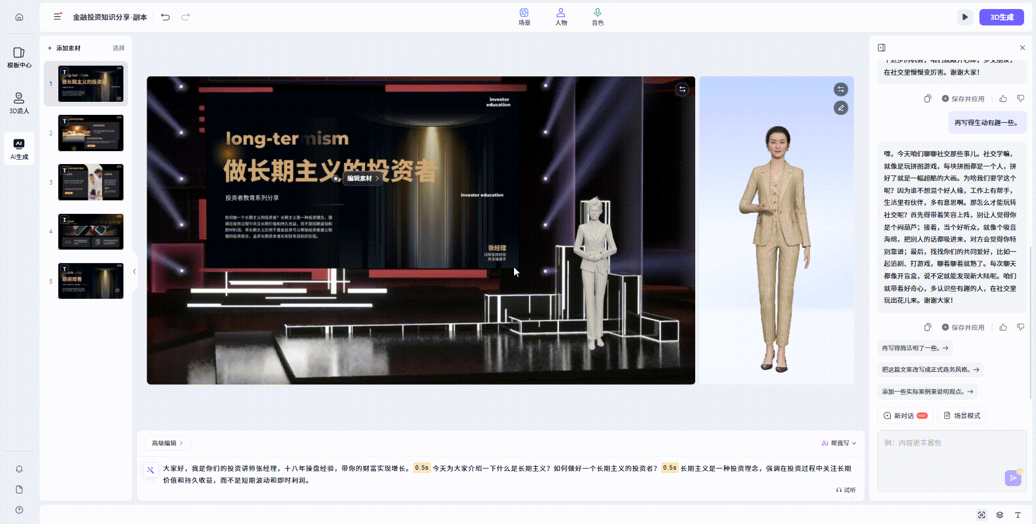Open the 帮我写 dropdown

pos(839,443)
